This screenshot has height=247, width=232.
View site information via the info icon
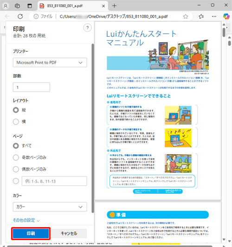point(36,16)
